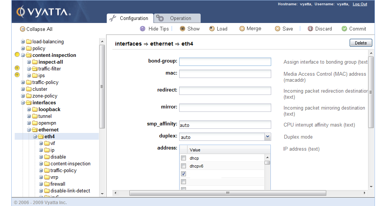Viewport: 387px width, 206px height.
Task: Click the Value column header
Action: [229, 150]
